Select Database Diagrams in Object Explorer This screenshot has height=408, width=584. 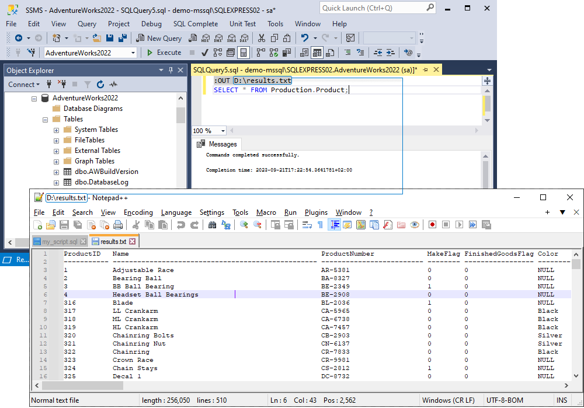(x=93, y=109)
